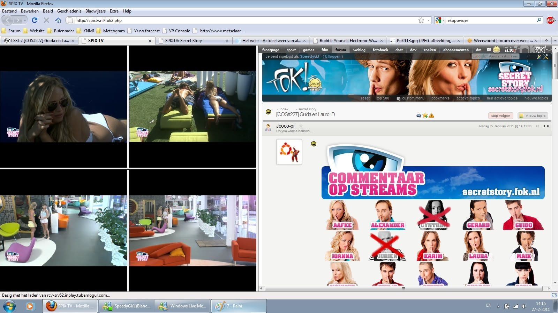
Task: Click Joooo-pi's user profile icon
Action: (268, 128)
